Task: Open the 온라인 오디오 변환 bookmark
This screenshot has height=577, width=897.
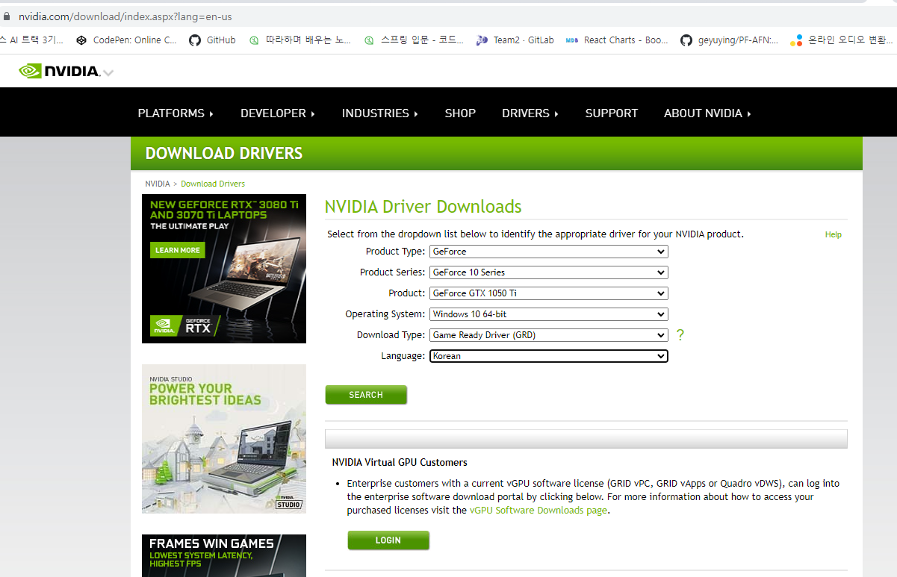Action: point(842,40)
